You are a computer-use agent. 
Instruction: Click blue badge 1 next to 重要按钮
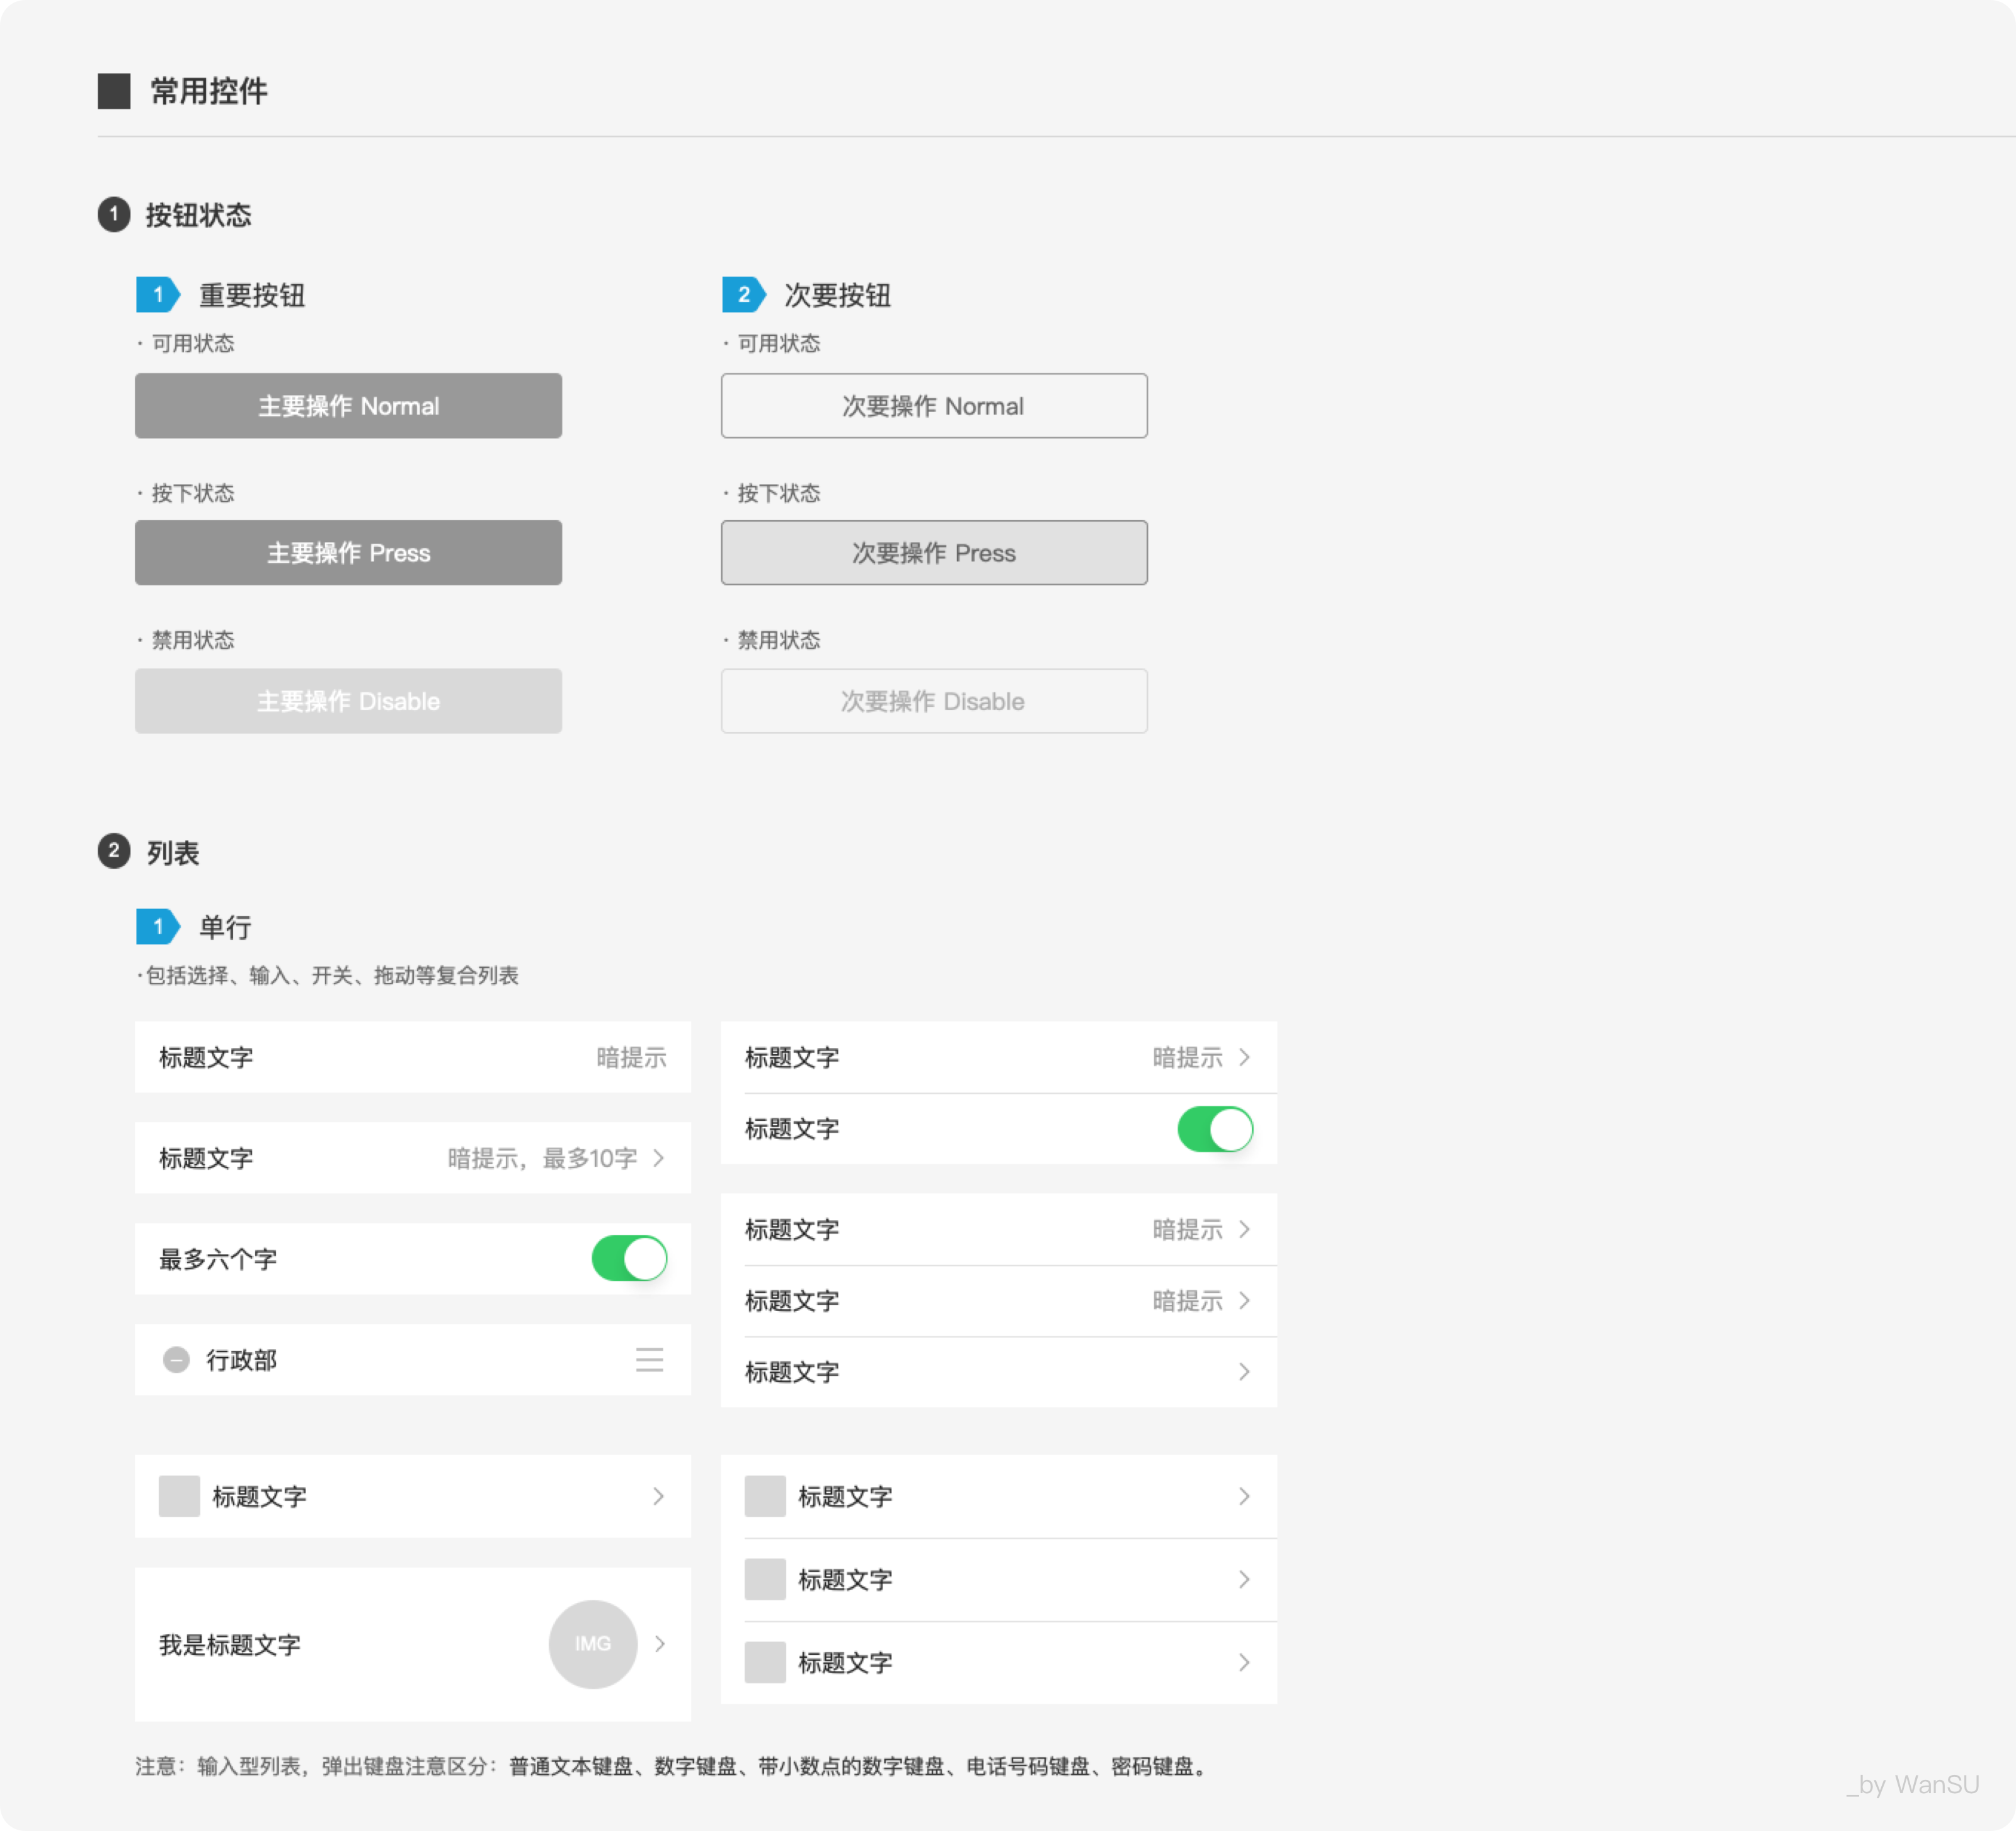point(157,295)
